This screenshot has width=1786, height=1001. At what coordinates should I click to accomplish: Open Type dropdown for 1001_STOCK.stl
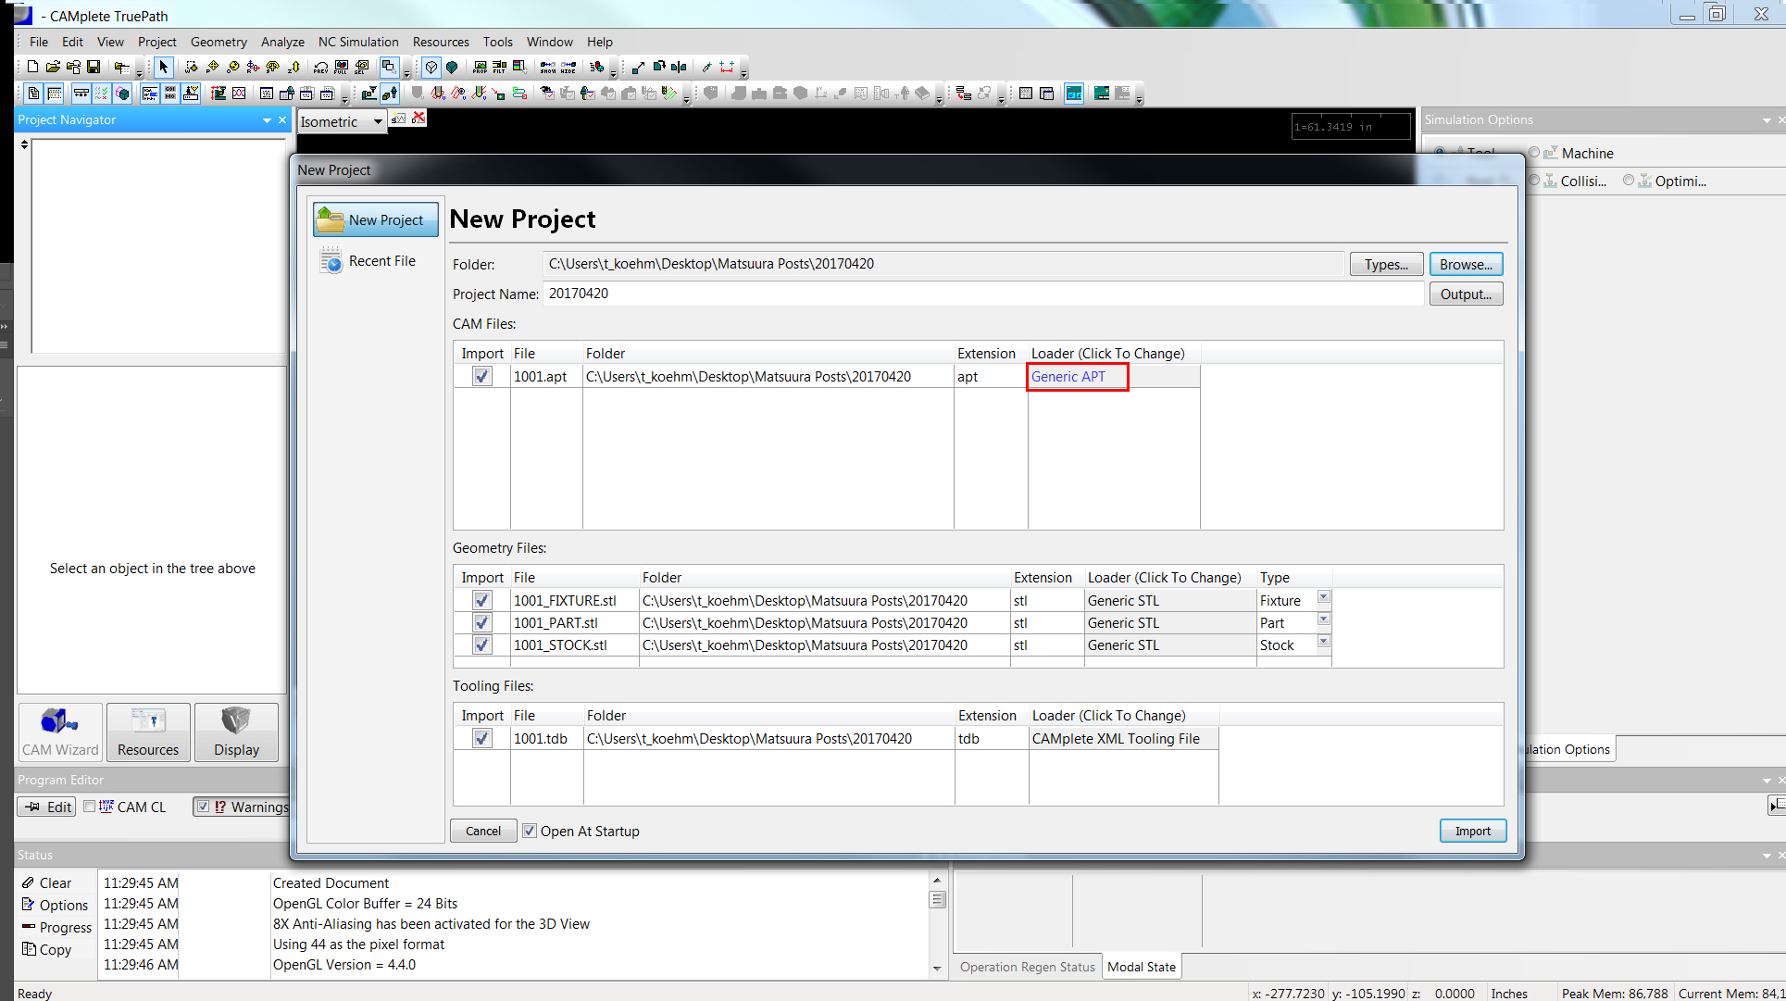point(1323,642)
